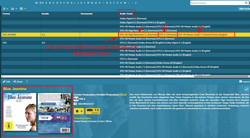Open the Layout button

(244, 81)
